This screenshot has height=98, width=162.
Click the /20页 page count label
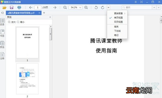45,8
